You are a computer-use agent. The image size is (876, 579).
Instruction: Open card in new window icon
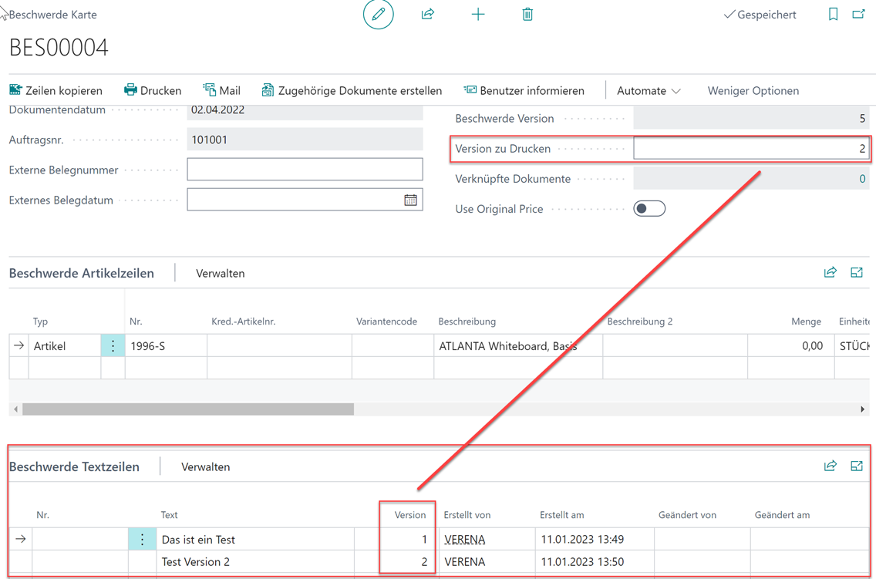pyautogui.click(x=859, y=15)
